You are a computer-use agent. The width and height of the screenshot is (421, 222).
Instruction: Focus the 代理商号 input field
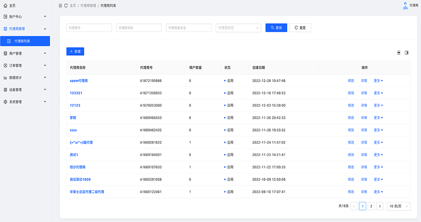tap(89, 28)
